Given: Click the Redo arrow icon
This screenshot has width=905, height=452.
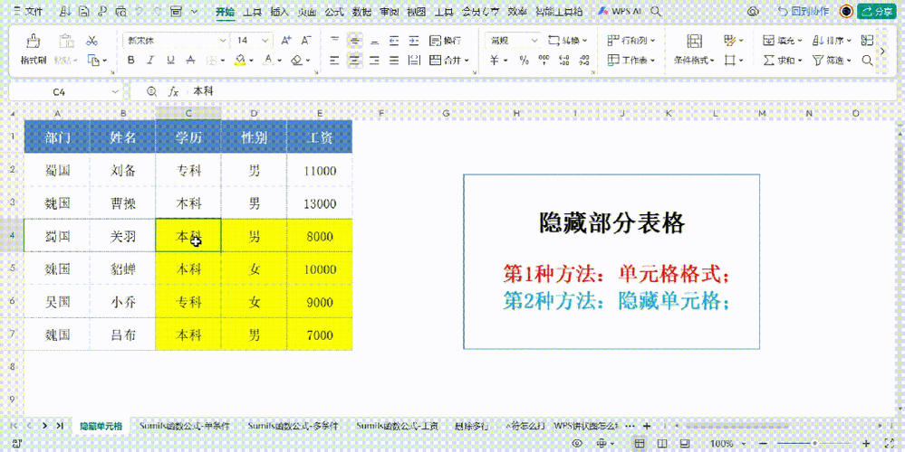Looking at the screenshot, I should (156, 11).
